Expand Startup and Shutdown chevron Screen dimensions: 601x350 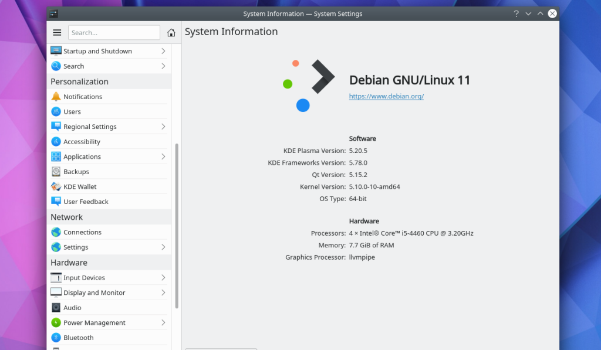pos(163,51)
